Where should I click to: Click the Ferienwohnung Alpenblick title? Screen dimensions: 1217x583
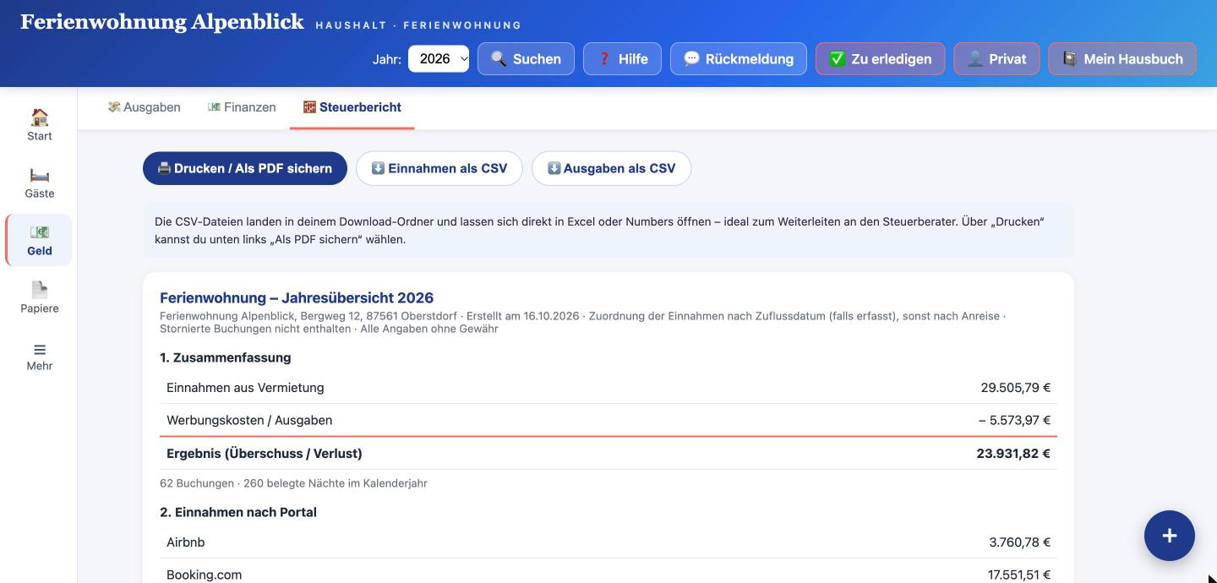[x=162, y=22]
